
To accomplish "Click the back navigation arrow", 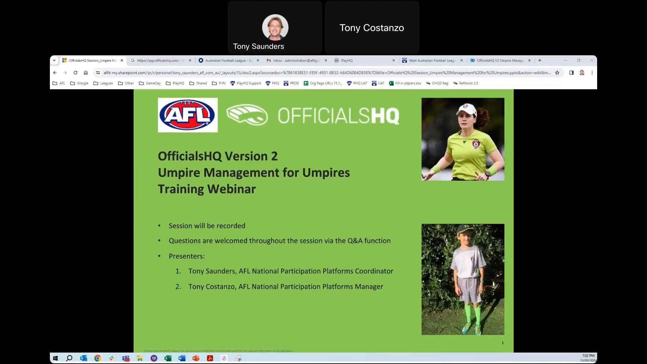I will (55, 72).
